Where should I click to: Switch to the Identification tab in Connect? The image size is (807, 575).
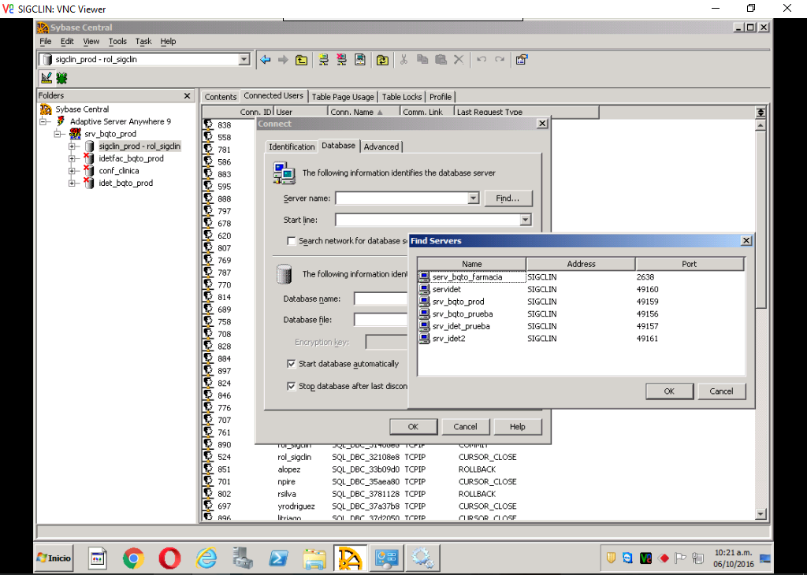(292, 147)
